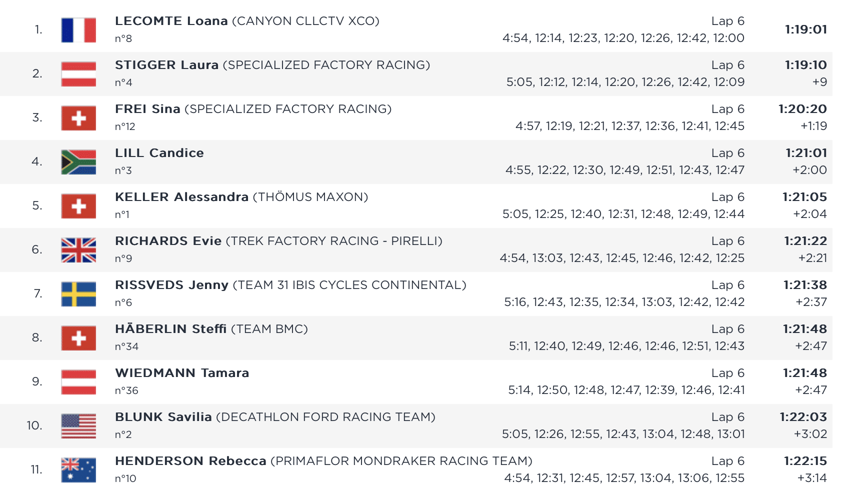Viewport: 841px width, 491px height.
Task: Click Lecomte's finish time 1:19:01
Action: (805, 29)
